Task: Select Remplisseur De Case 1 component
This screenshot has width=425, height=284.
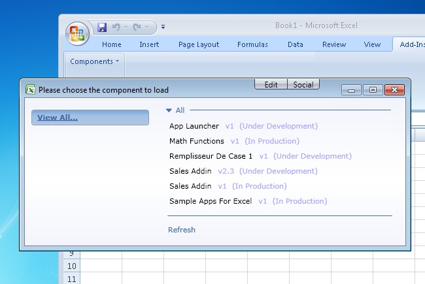Action: tap(260, 156)
